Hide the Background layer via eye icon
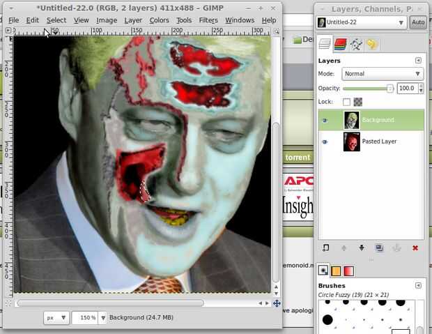This screenshot has height=334, width=432. tap(325, 120)
